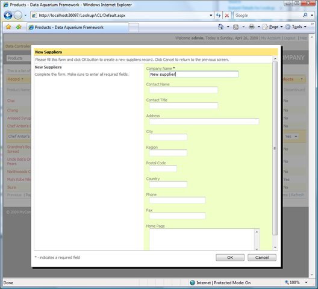Expand the address bar history dropdown
Image resolution: width=318 pixels, height=289 pixels.
point(211,16)
